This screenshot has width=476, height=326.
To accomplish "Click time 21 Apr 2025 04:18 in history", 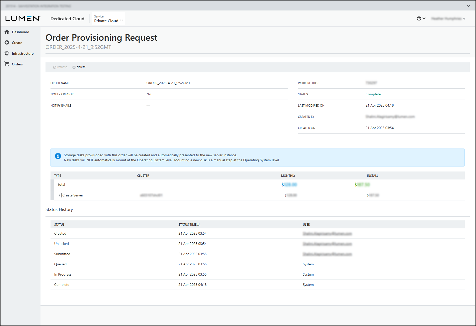I will click(x=192, y=285).
